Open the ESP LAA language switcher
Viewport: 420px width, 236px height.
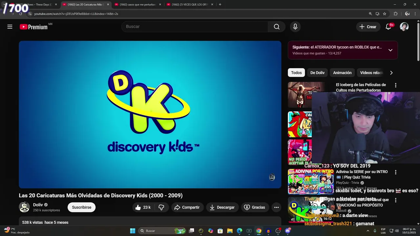(x=383, y=231)
